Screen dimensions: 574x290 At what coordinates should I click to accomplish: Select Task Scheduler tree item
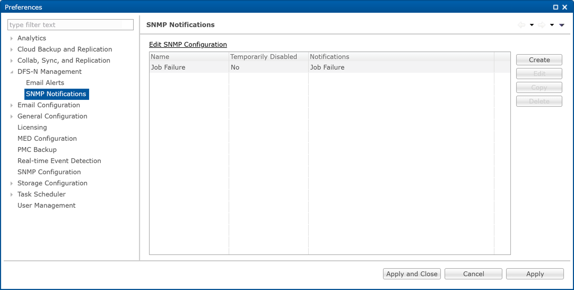42,194
